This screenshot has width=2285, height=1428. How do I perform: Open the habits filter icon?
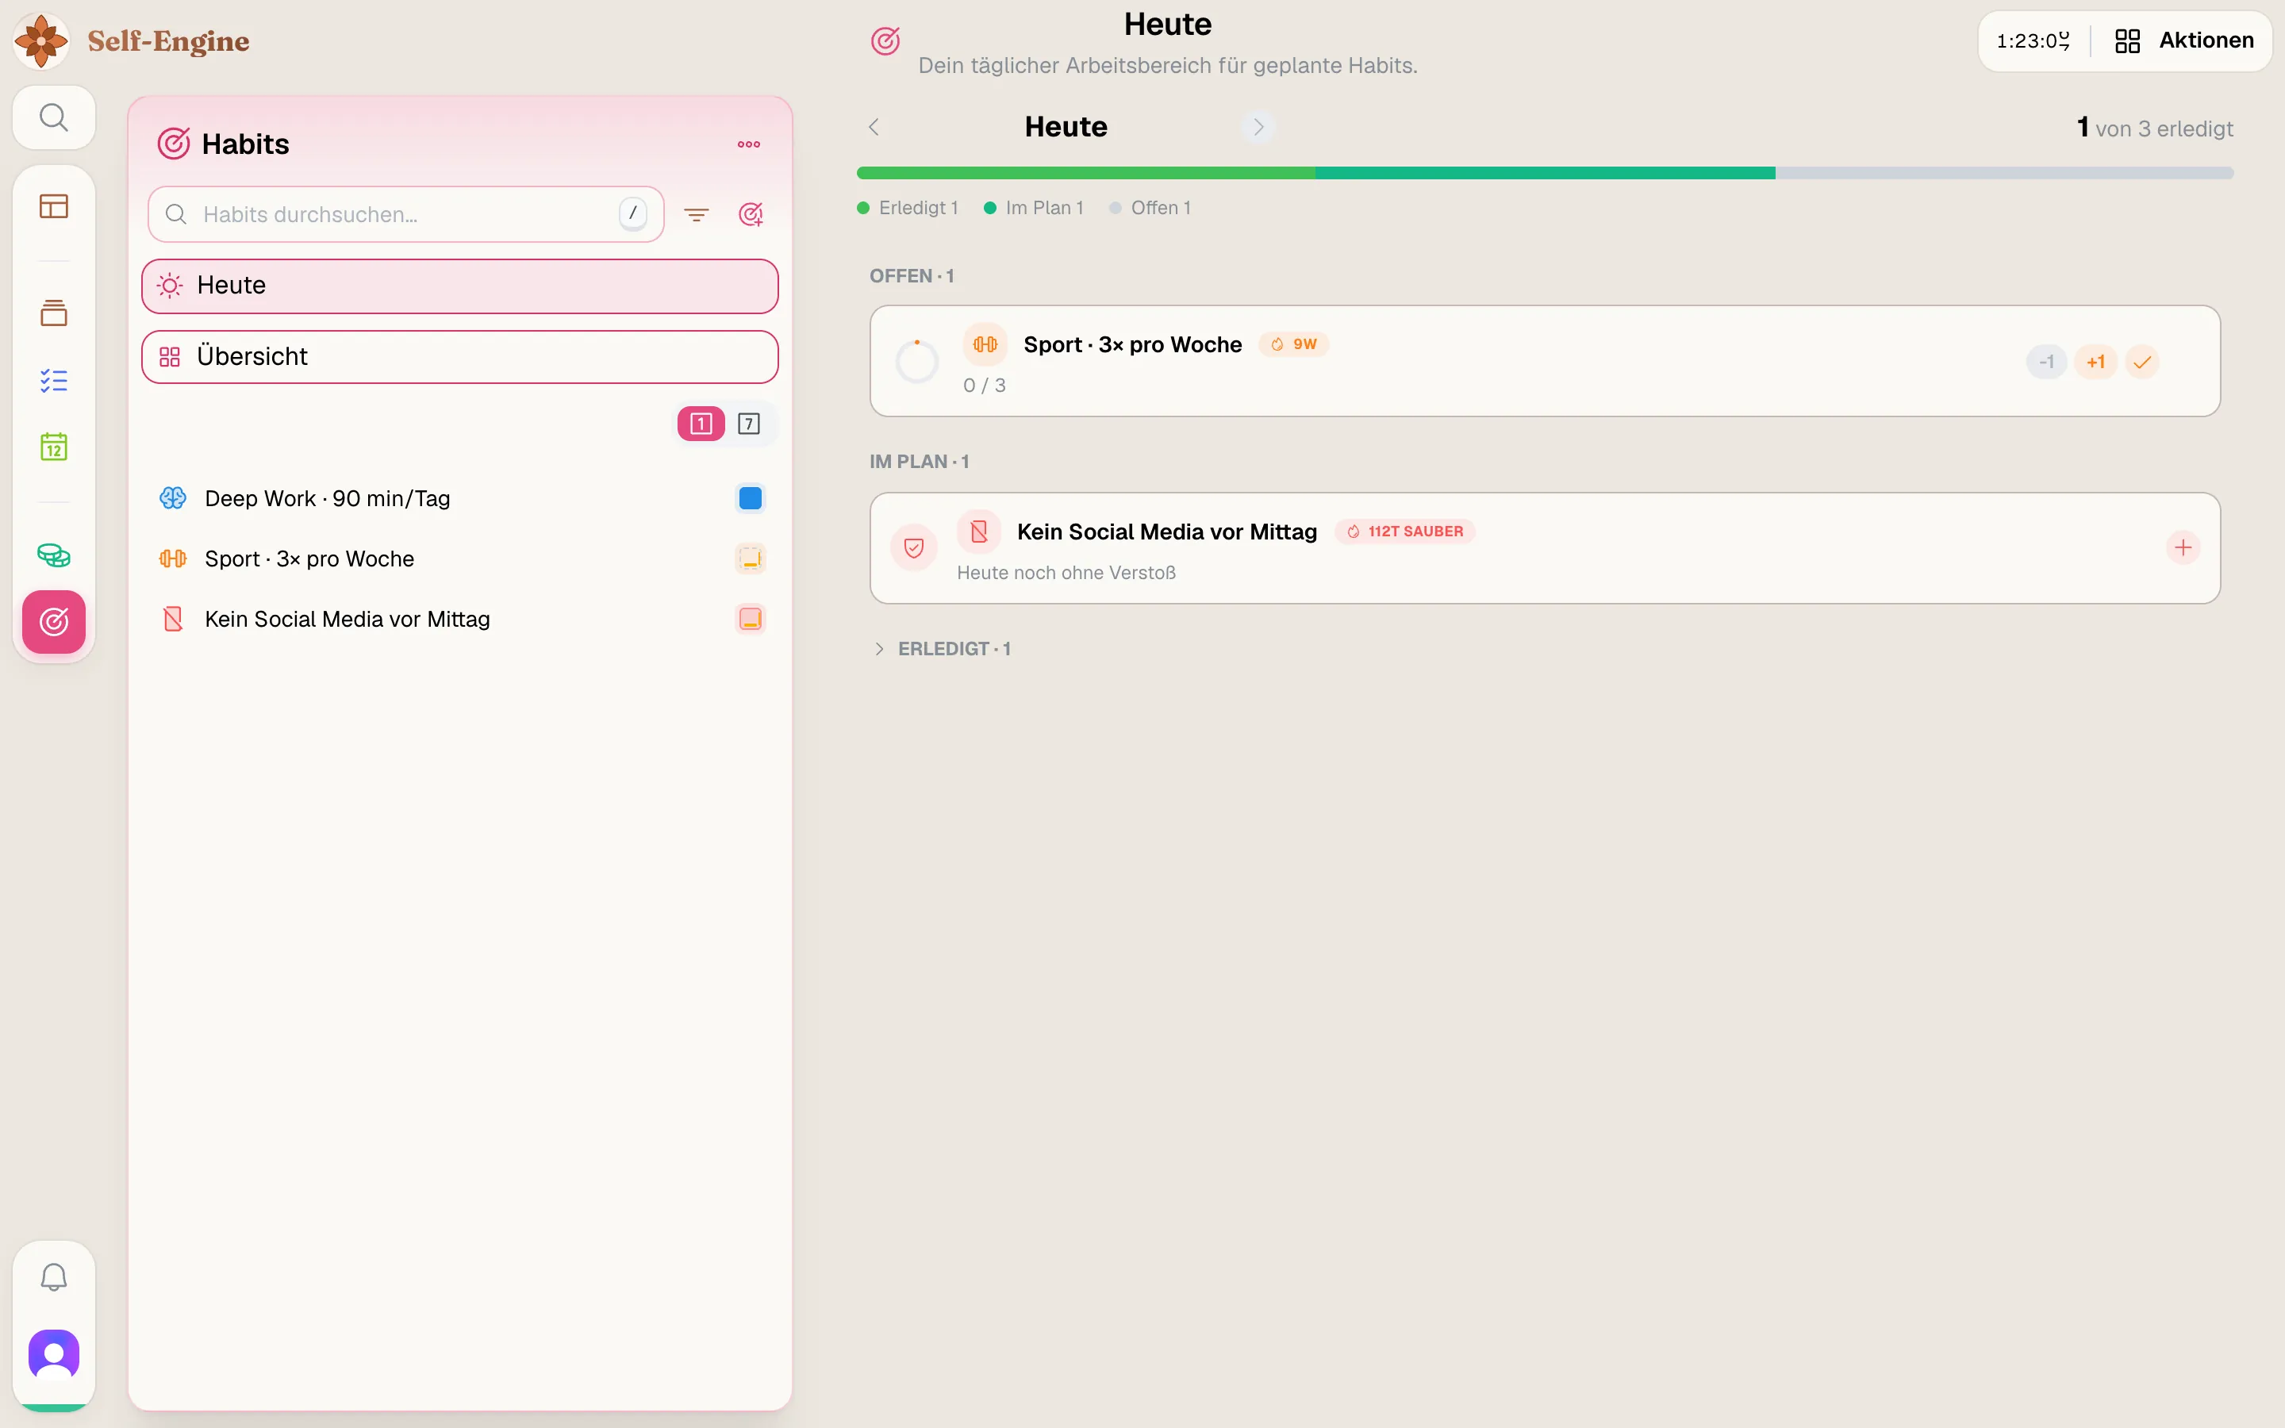[x=696, y=214]
